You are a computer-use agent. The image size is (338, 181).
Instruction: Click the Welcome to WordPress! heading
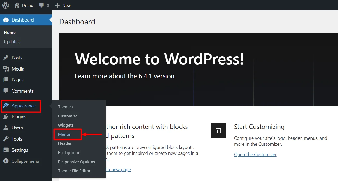tap(159, 59)
